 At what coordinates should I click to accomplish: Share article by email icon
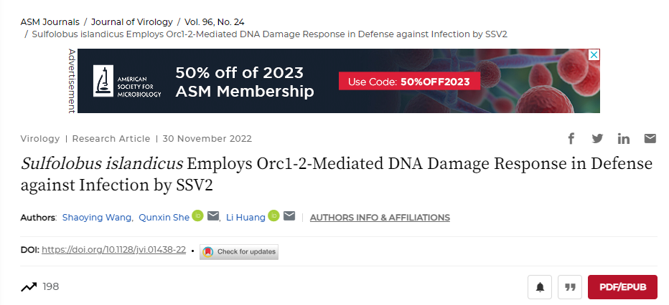pyautogui.click(x=650, y=138)
